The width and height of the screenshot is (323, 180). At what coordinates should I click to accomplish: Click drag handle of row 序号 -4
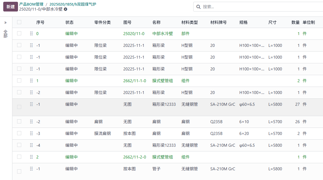coord(31,145)
